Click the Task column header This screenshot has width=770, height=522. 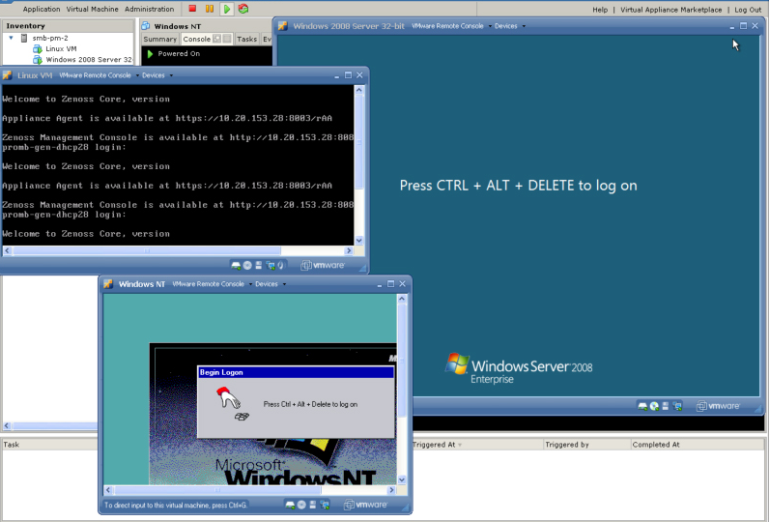(49, 445)
